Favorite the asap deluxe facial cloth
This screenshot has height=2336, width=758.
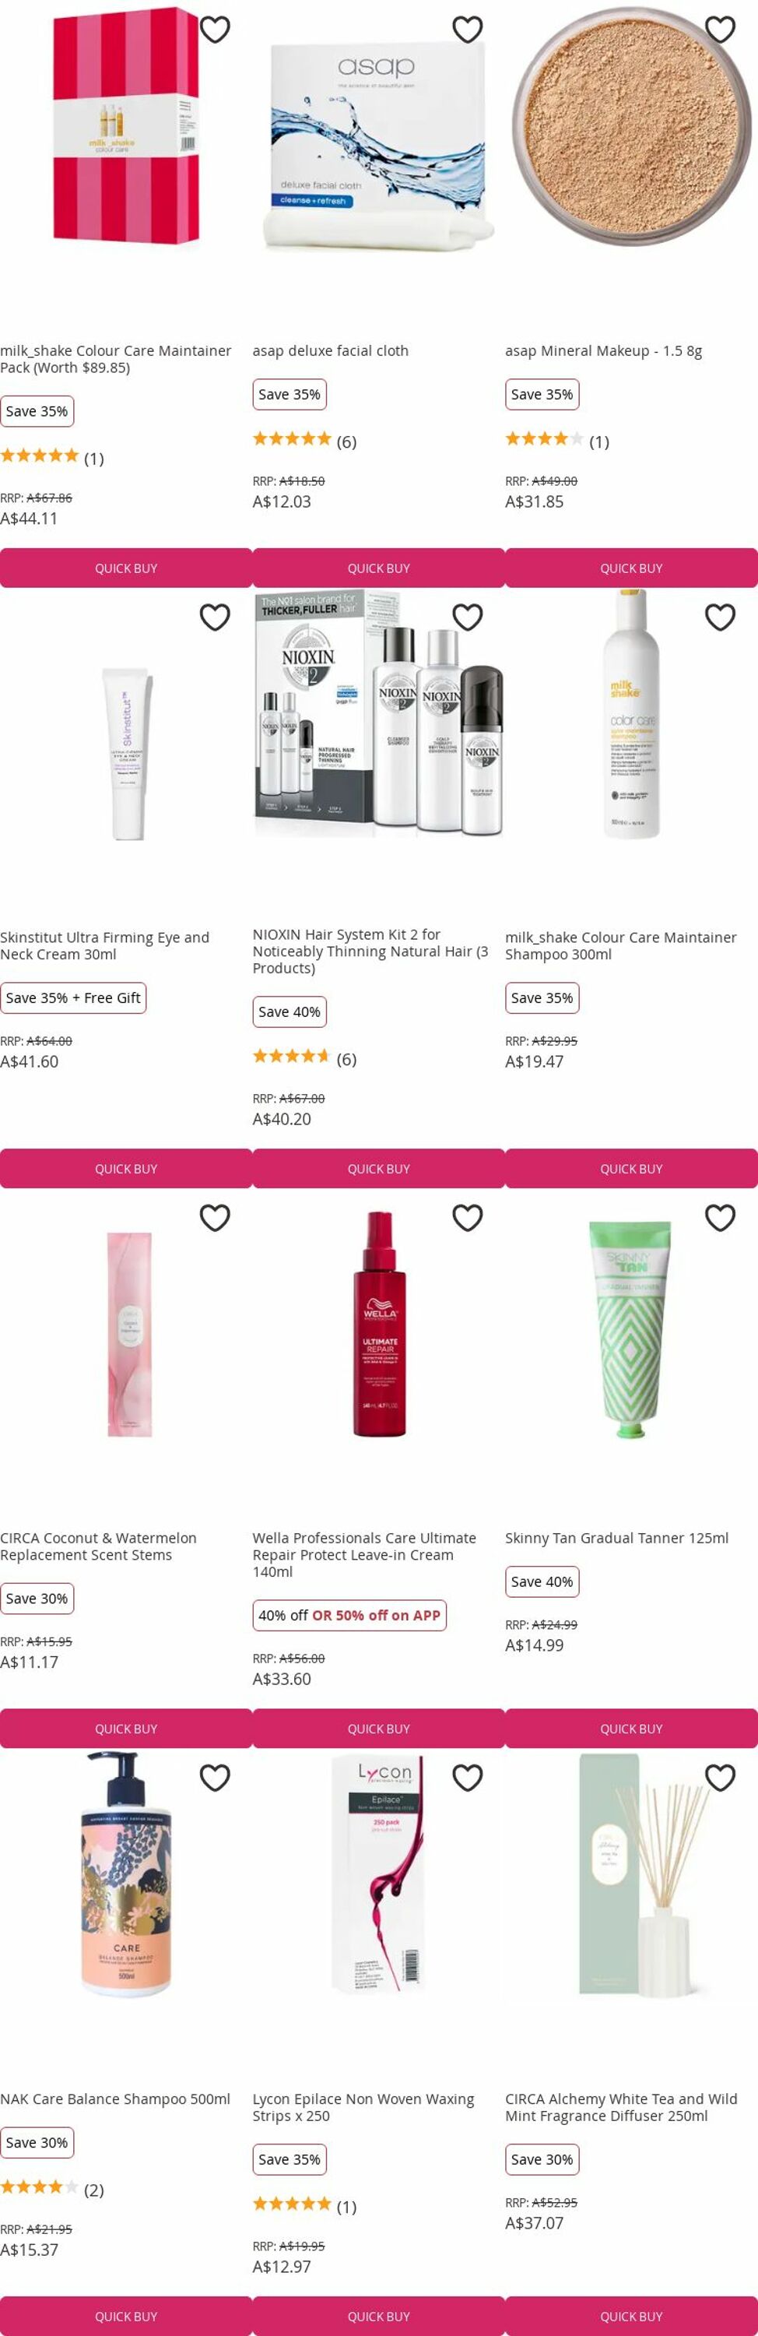click(x=468, y=30)
